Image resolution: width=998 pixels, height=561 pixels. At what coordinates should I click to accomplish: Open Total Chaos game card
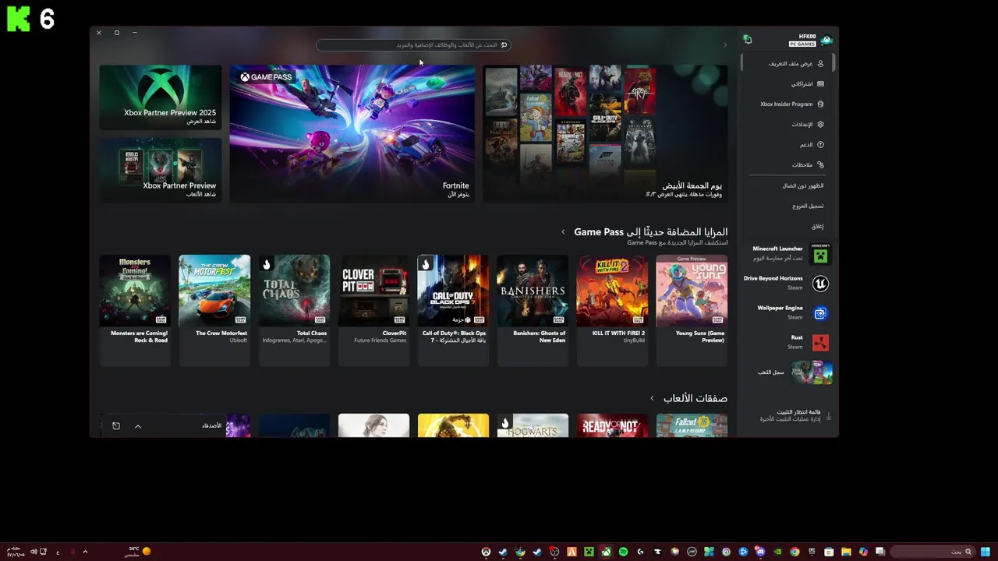(x=294, y=309)
